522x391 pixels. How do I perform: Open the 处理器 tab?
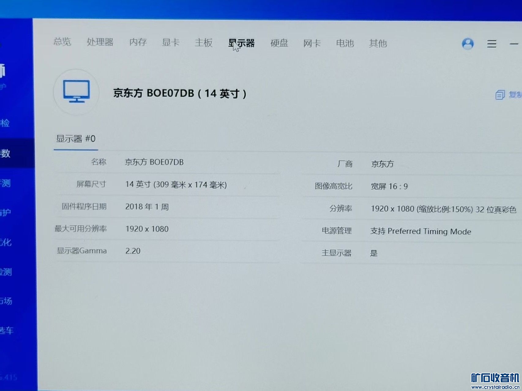[x=100, y=42]
